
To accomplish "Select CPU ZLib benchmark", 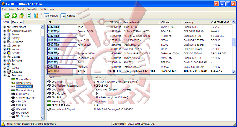I will point(21,101).
